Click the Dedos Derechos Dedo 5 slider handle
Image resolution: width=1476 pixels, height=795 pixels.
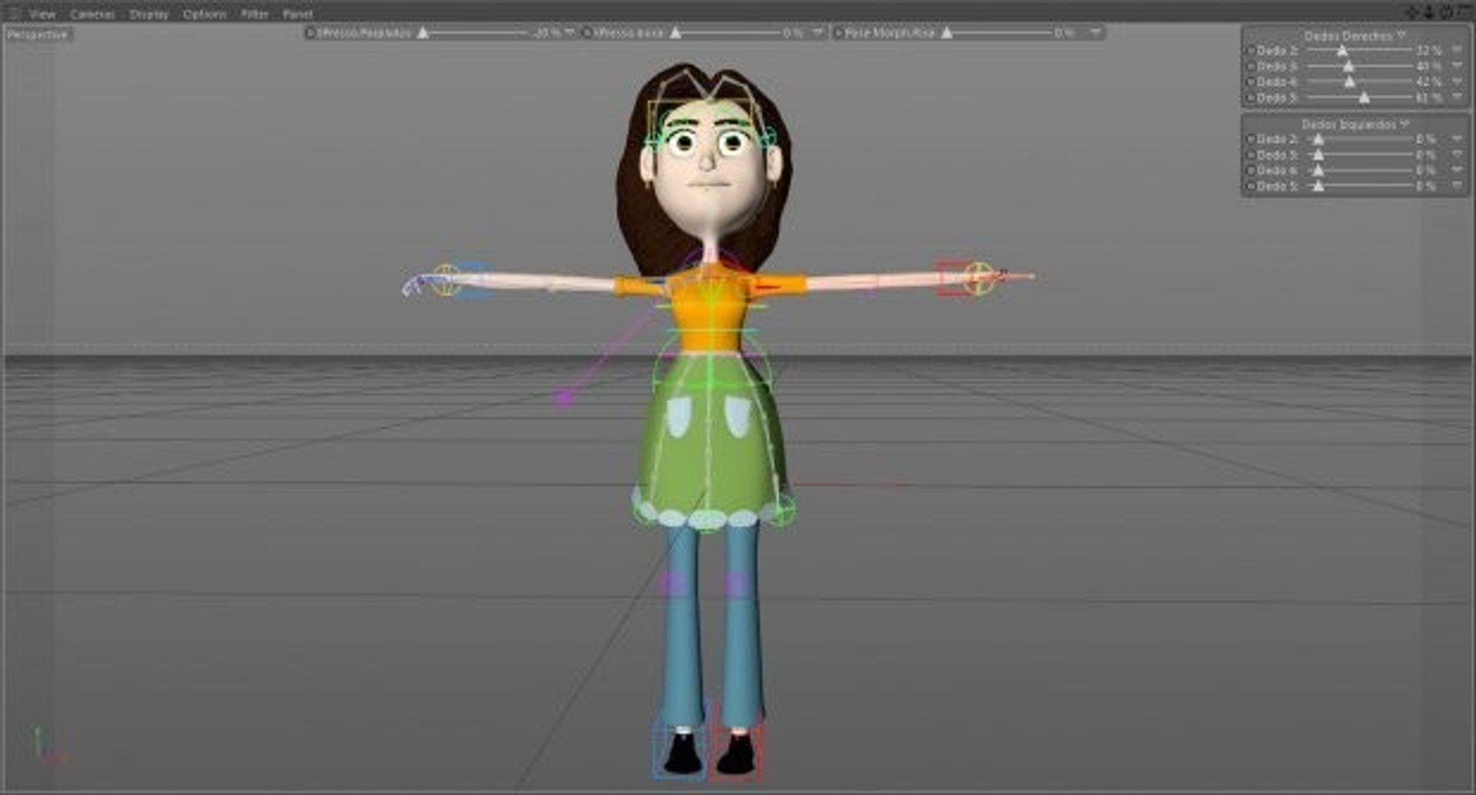[1364, 98]
